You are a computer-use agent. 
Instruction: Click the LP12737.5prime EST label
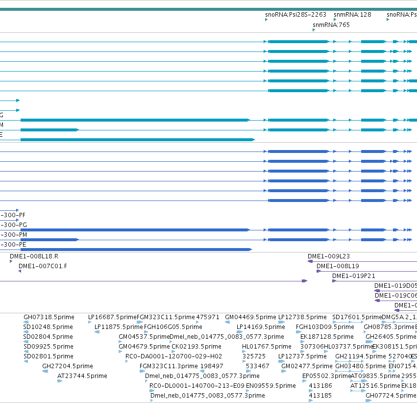tap(302, 357)
